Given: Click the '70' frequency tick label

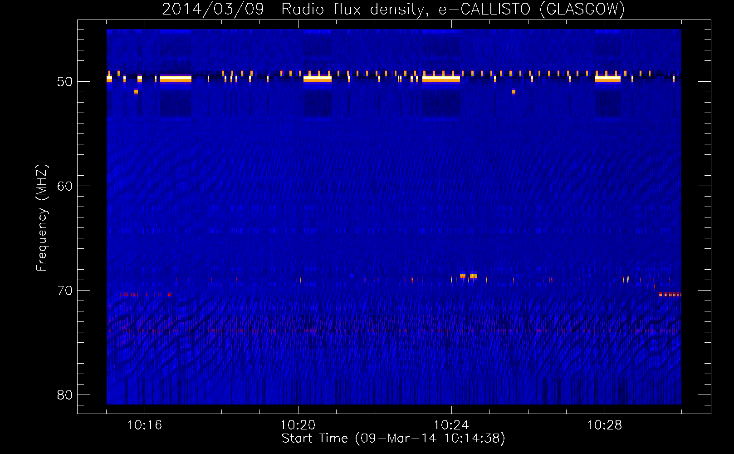Looking at the screenshot, I should 65,291.
